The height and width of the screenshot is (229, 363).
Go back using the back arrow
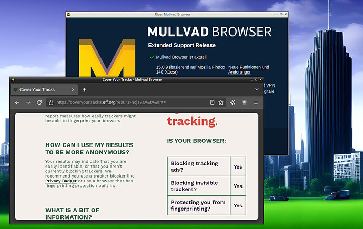[x=17, y=102]
